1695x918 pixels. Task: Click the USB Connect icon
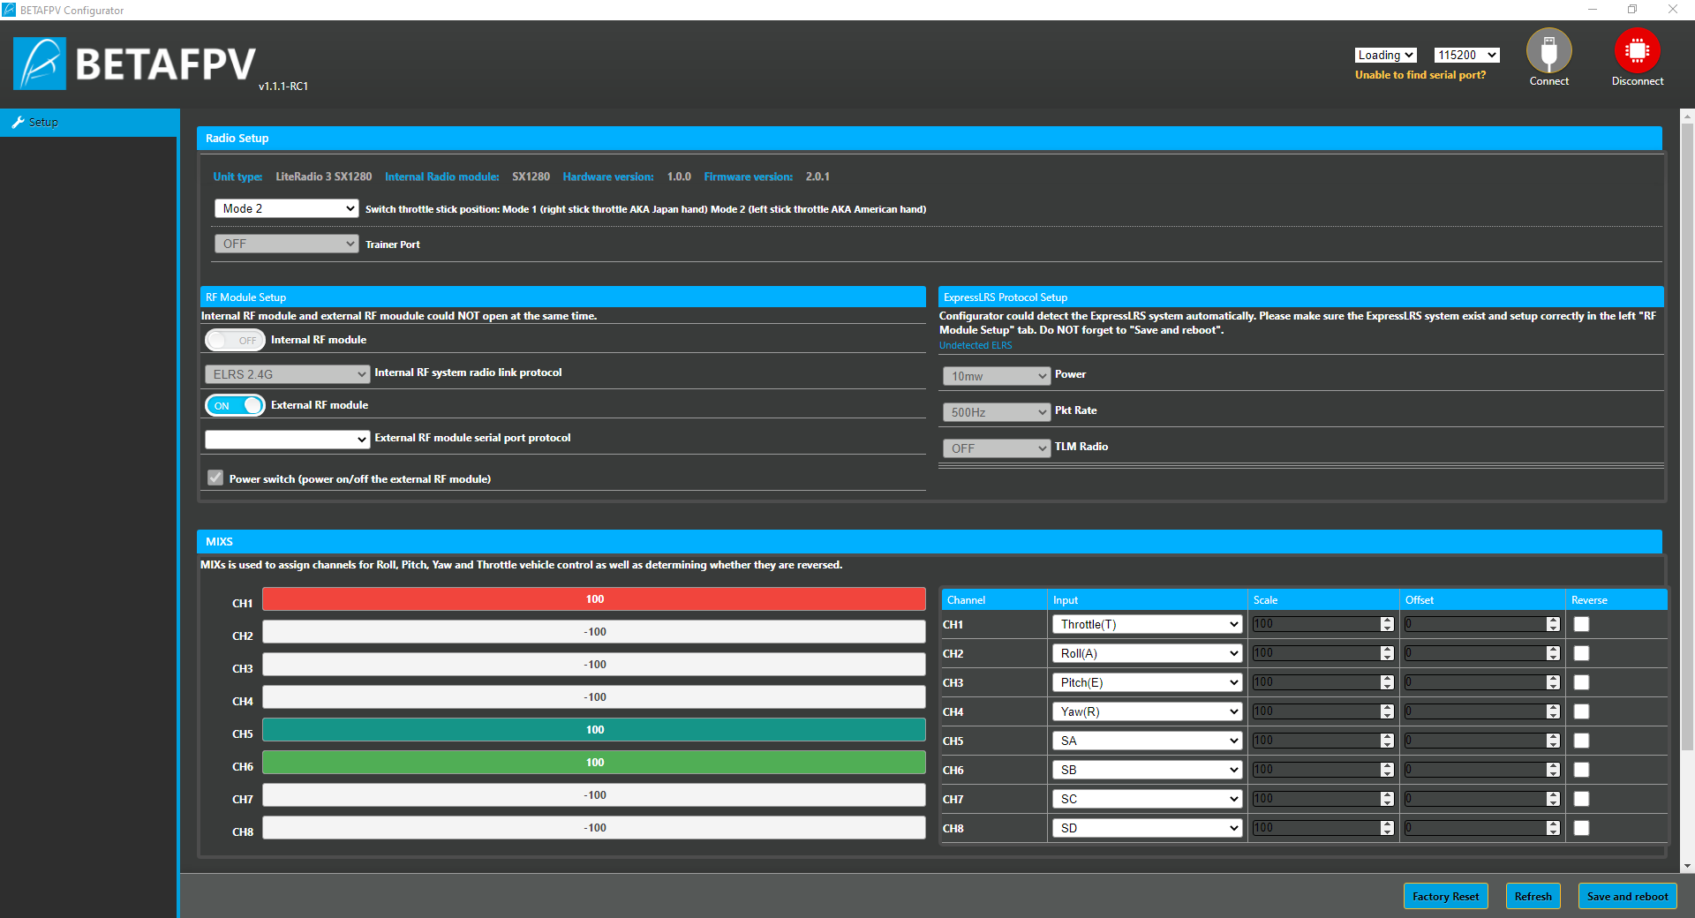pos(1548,51)
